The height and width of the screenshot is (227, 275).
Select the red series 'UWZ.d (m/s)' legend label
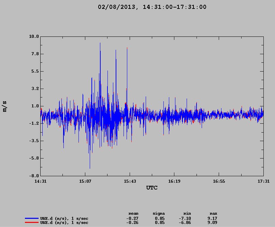64,223
